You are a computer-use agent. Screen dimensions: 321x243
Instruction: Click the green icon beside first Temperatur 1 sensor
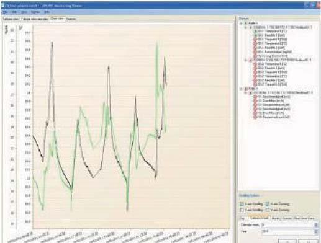click(255, 32)
